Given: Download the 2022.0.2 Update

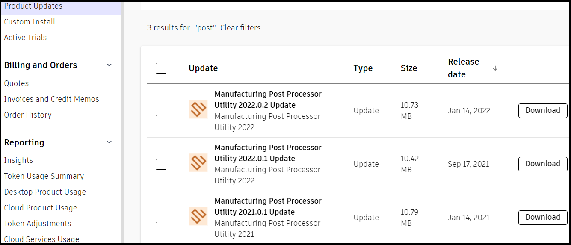Looking at the screenshot, I should (542, 110).
